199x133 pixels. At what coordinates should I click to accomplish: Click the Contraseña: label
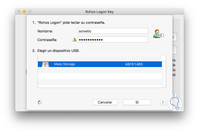[47, 40]
